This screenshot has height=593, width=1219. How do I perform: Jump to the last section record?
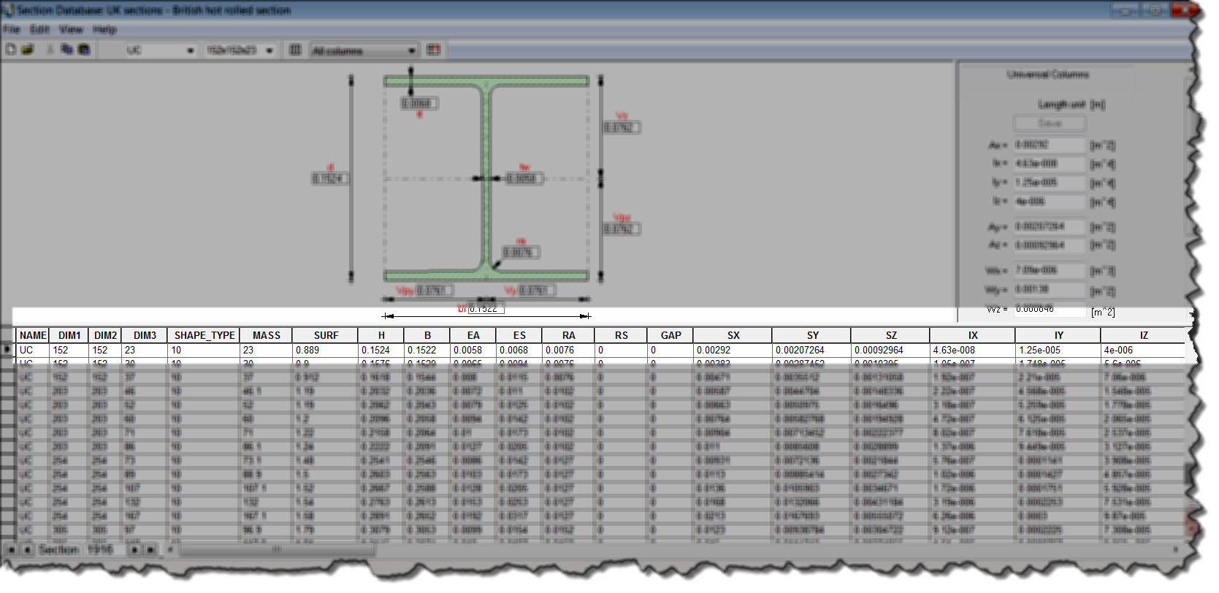(x=150, y=549)
